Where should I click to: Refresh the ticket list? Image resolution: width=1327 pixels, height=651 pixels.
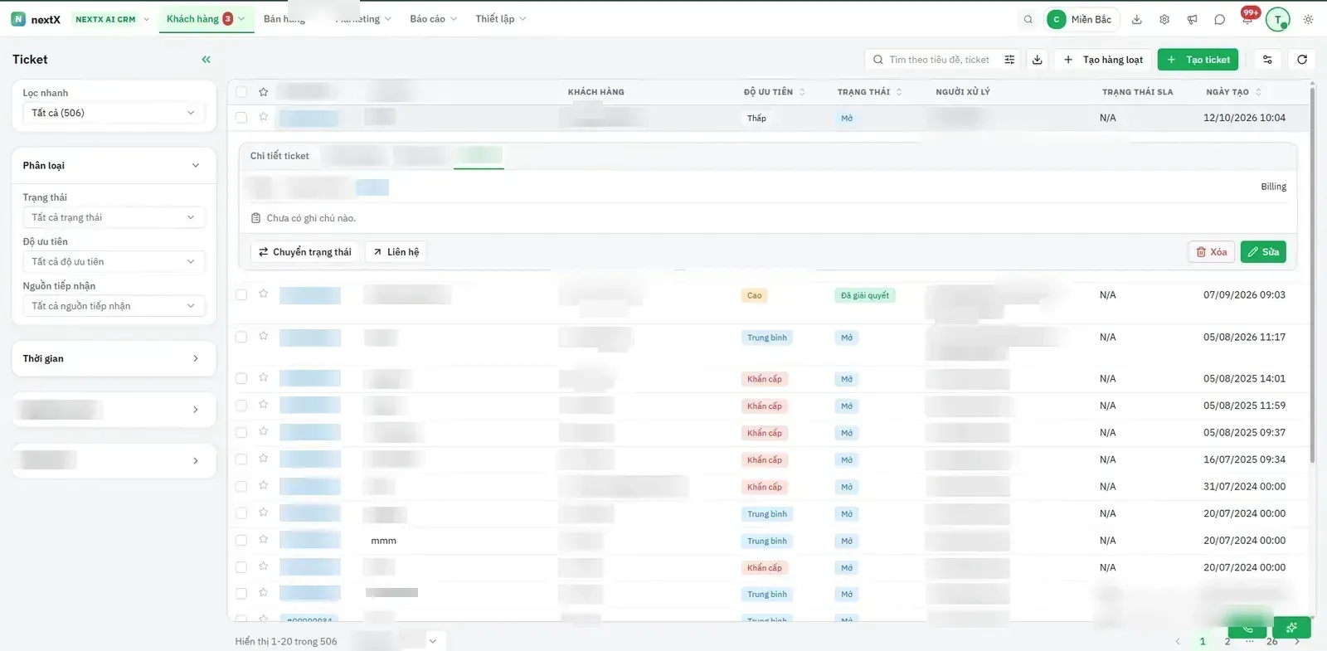tap(1302, 60)
